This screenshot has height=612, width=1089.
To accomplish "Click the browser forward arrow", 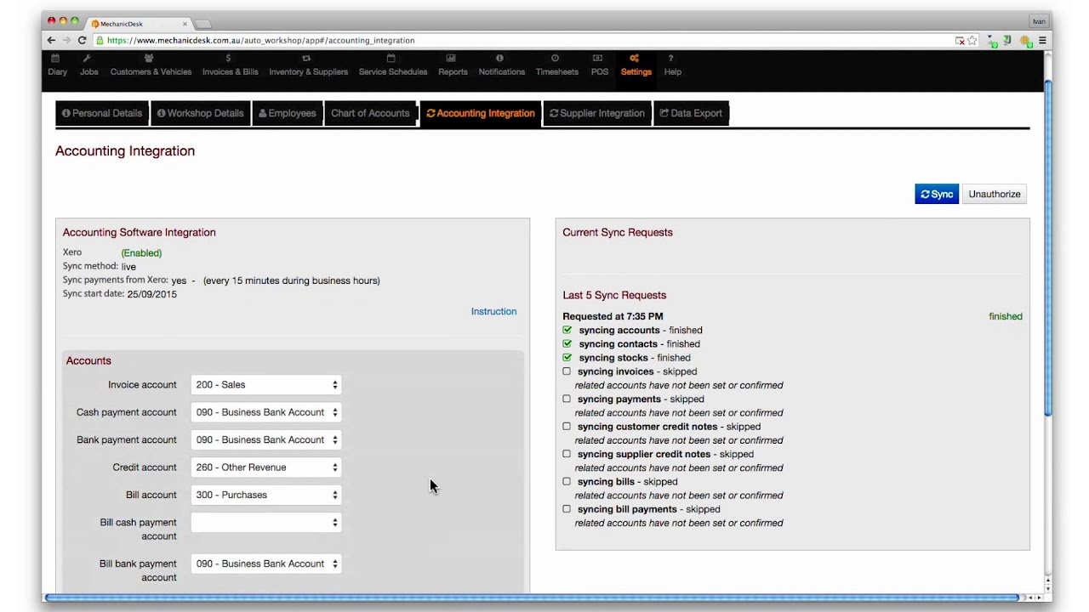I will pos(66,40).
